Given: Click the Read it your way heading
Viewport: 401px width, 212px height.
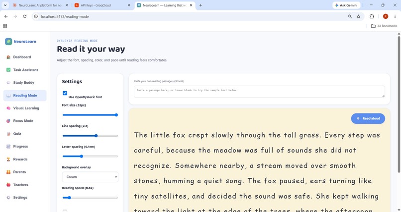Looking at the screenshot, I should point(91,49).
